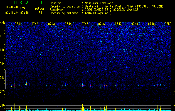Viewport: 175px width, 111px height.
Task: Click the 1.0 kHz axis label
Action: pyautogui.click(x=2, y=50)
